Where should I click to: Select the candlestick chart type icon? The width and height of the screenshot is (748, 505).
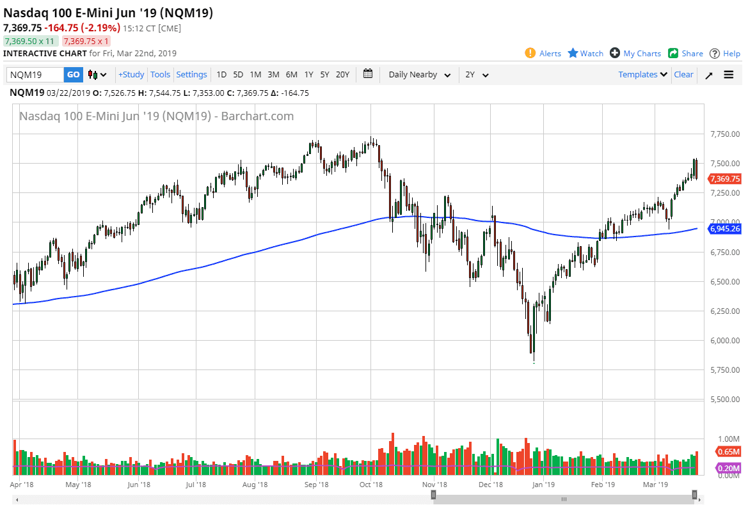click(x=92, y=74)
